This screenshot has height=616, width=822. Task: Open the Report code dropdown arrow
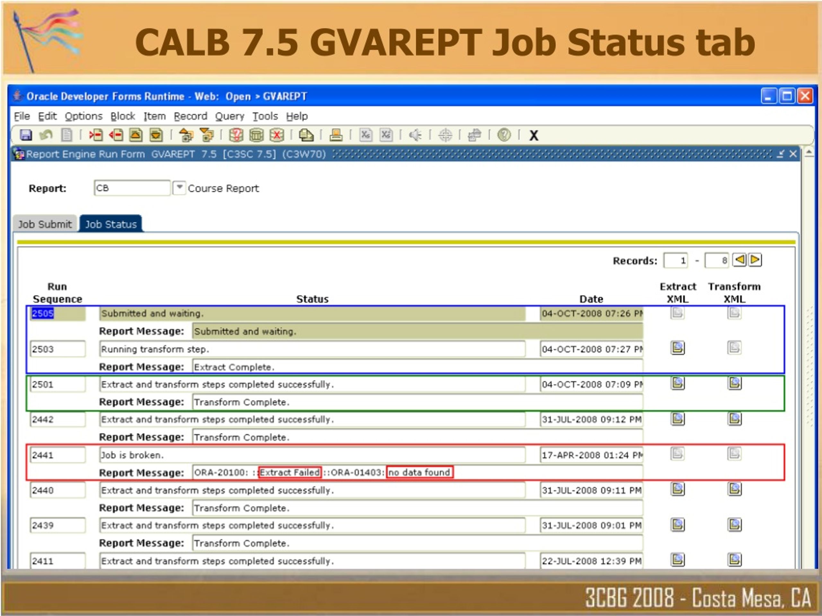(x=179, y=187)
